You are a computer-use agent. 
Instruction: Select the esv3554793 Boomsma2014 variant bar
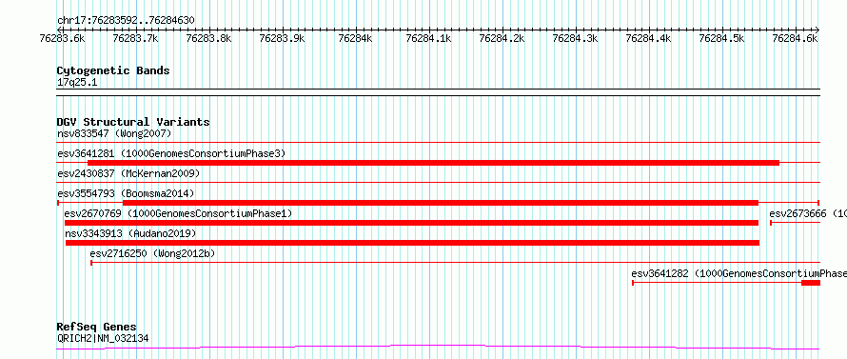click(441, 203)
